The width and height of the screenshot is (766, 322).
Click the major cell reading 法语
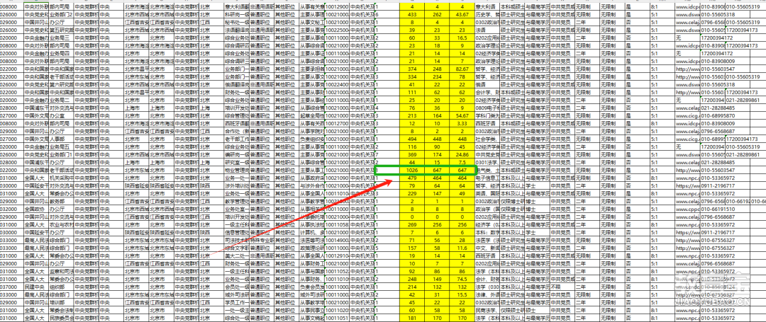click(487, 30)
